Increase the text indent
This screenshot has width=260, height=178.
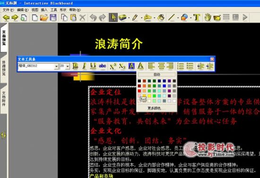(x=210, y=66)
